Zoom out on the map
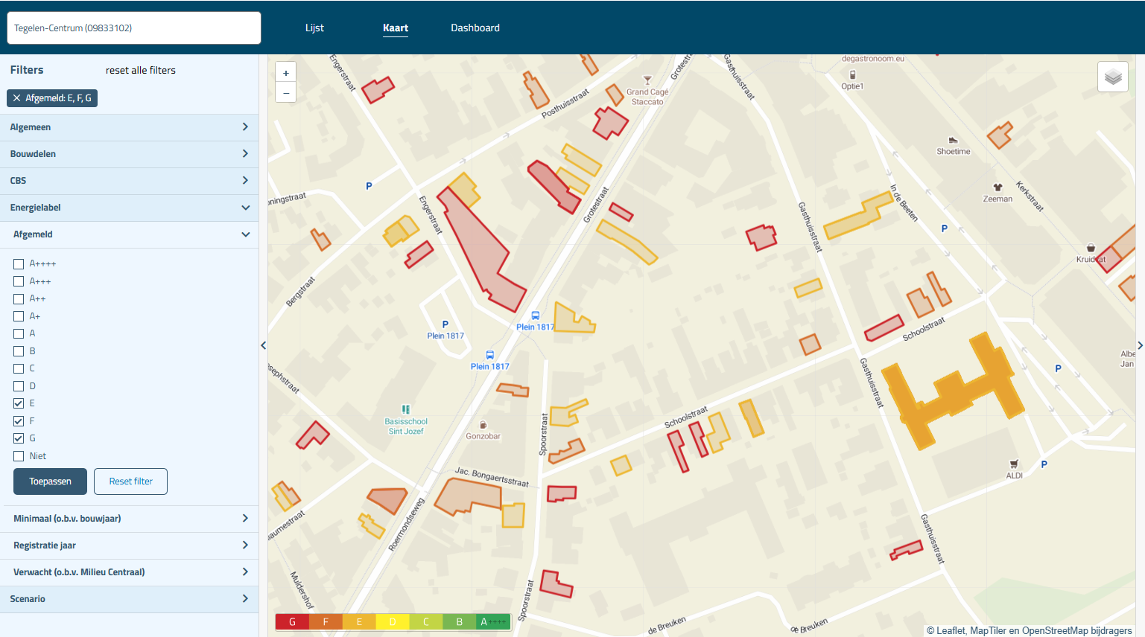 point(286,93)
